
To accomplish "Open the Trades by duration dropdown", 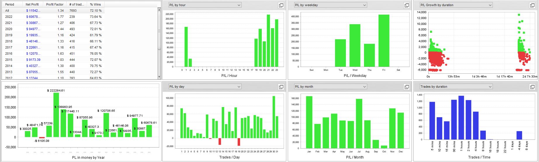I will [456, 87].
